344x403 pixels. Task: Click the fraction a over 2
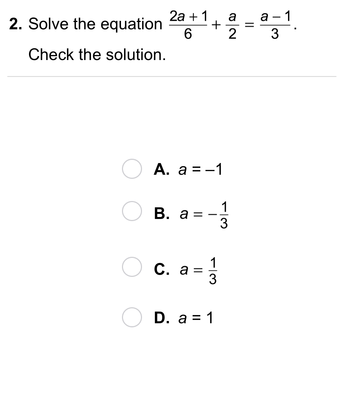click(x=232, y=25)
